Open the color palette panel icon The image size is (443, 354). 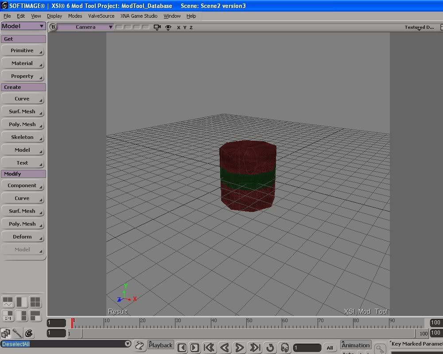28,333
